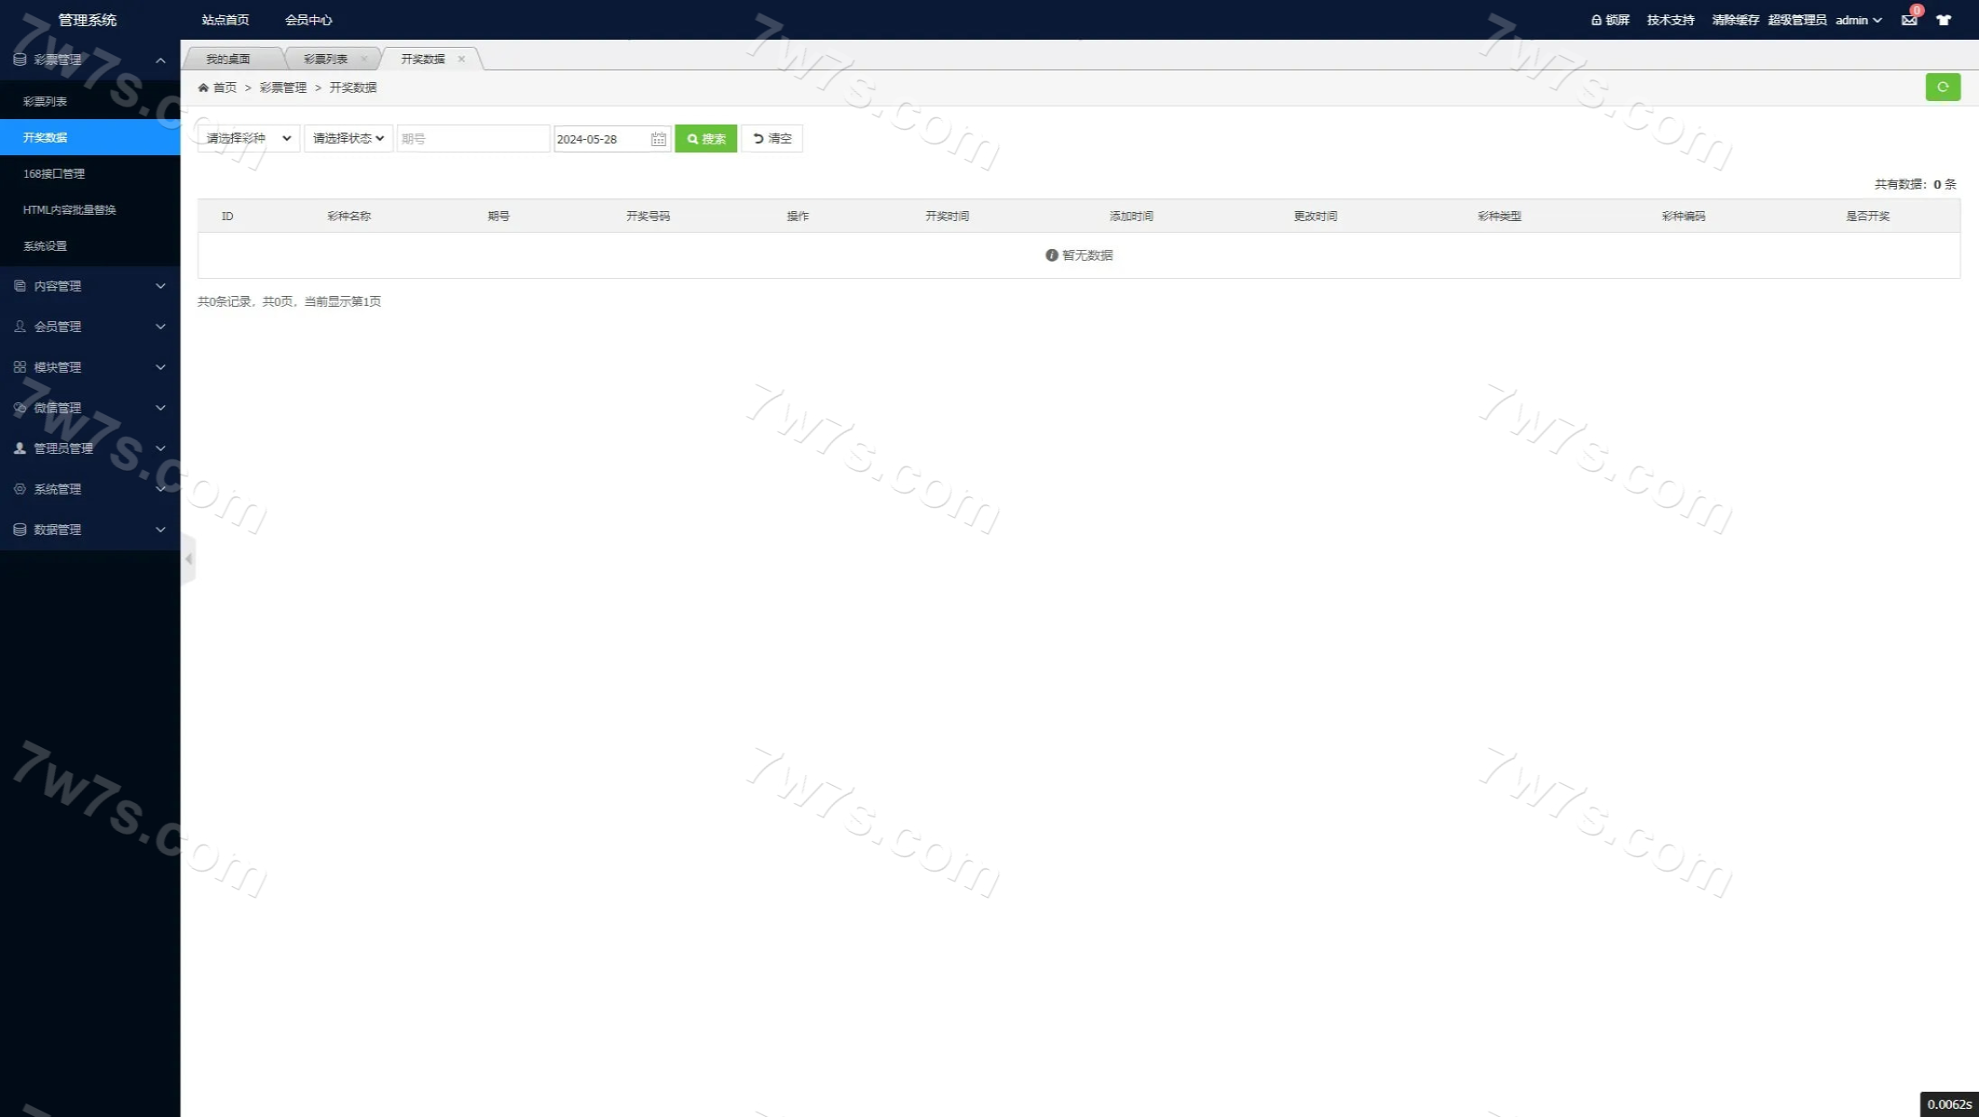Open the 请选择彩种 dropdown

248,138
